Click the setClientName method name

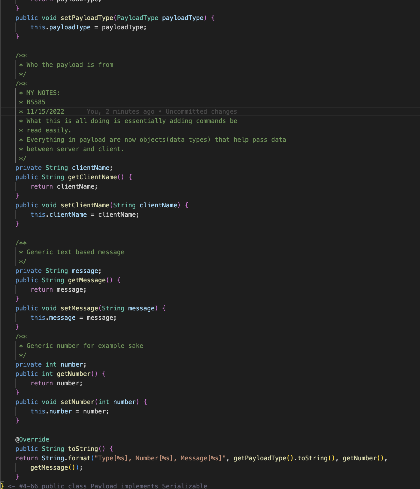coord(85,205)
